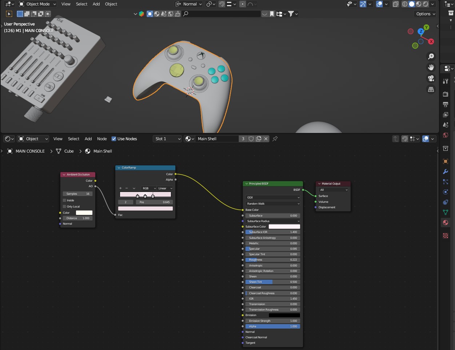The width and height of the screenshot is (455, 350).
Task: Switch to orthographic grid view icon
Action: pyautogui.click(x=431, y=89)
